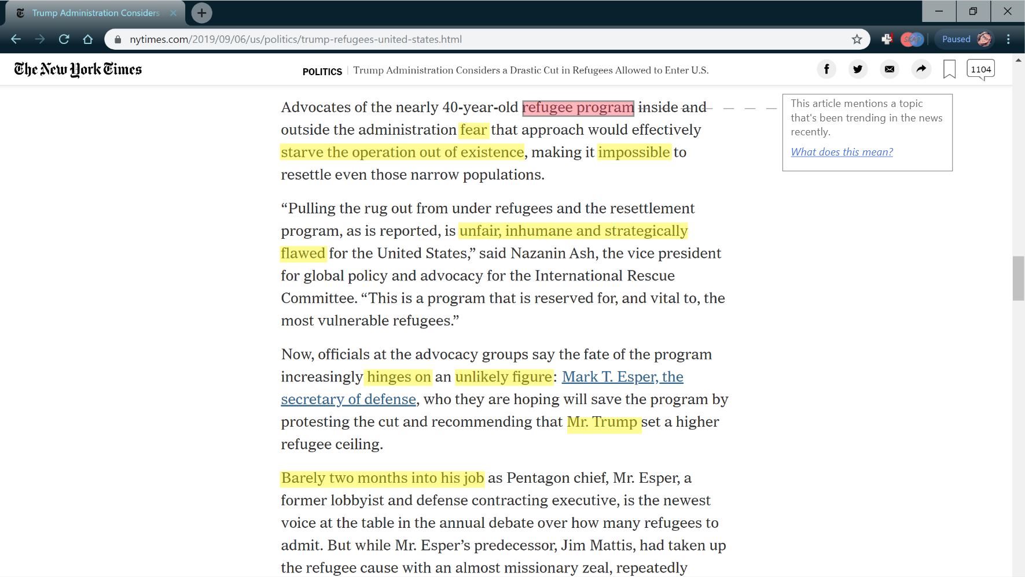Open the Chrome three-dot menu

tap(1008, 39)
